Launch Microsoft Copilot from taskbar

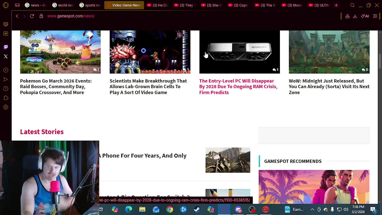pos(115,210)
